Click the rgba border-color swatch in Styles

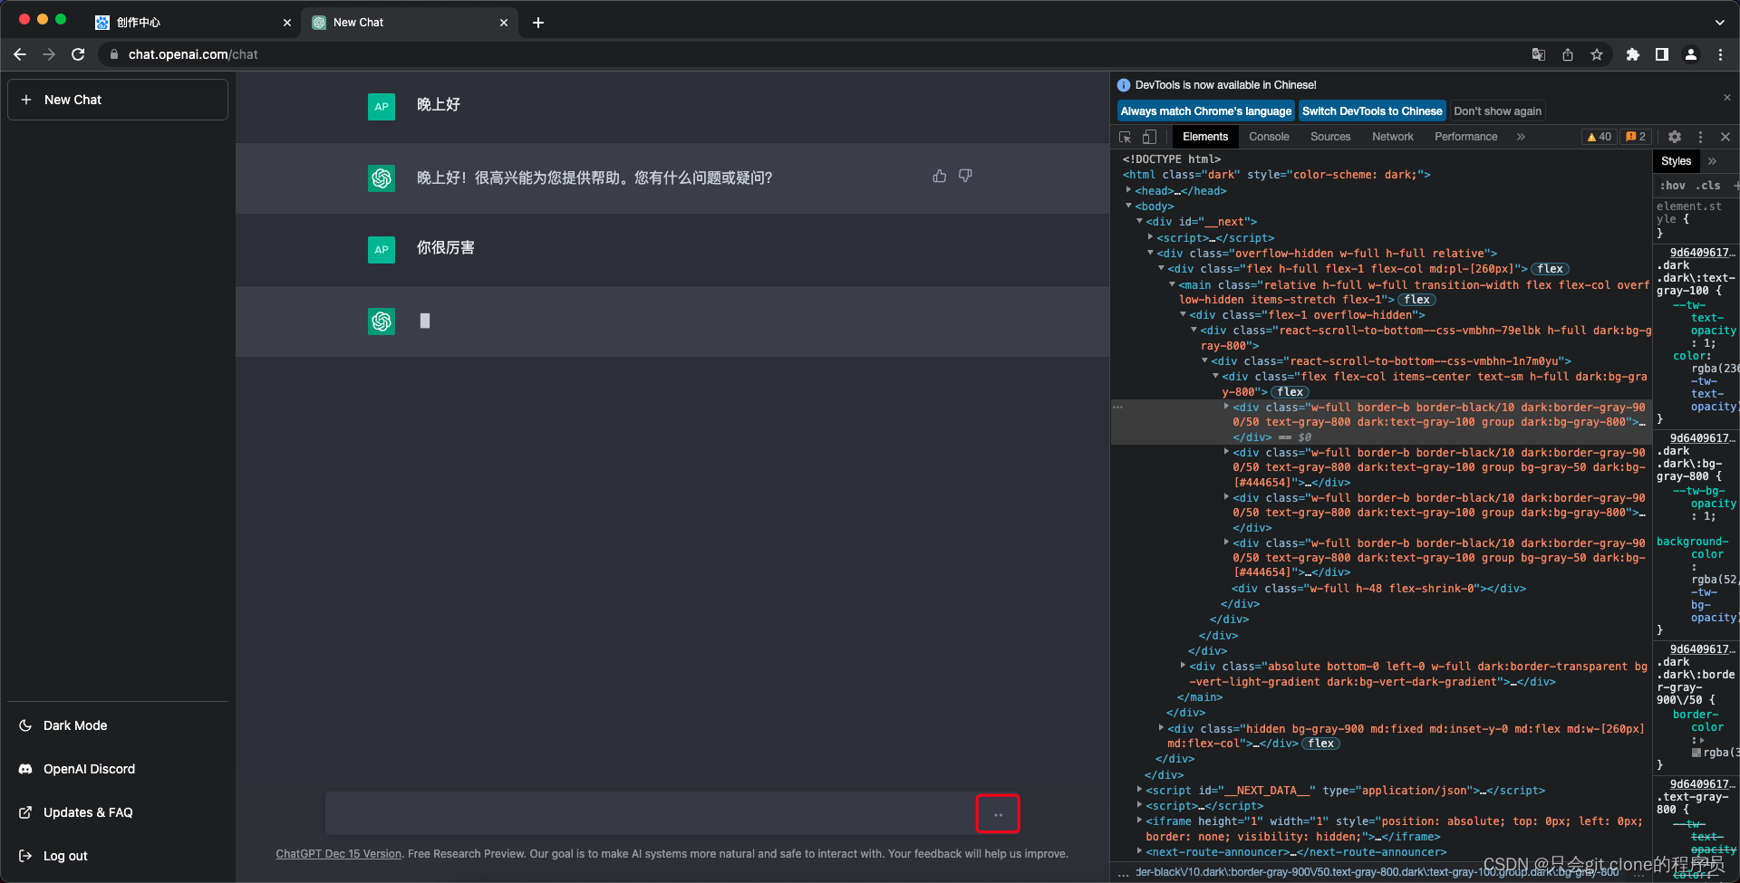tap(1696, 753)
